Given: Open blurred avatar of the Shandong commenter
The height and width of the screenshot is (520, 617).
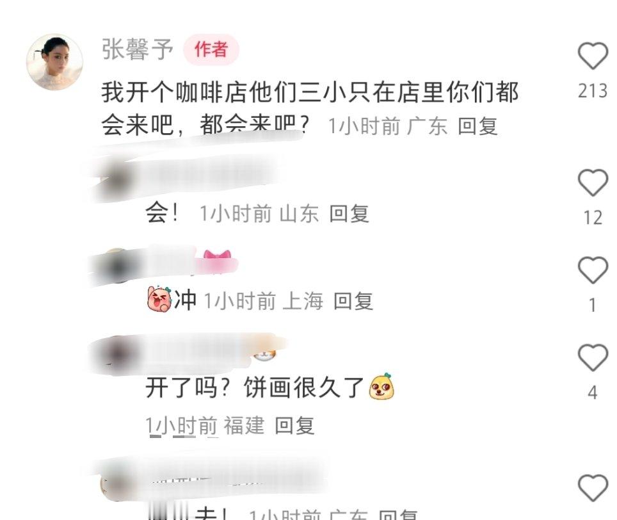Looking at the screenshot, I should click(116, 181).
